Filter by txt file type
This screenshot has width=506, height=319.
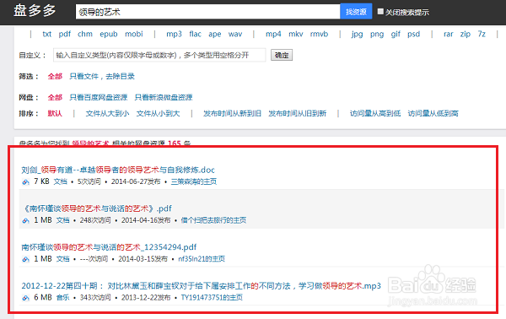tap(46, 34)
